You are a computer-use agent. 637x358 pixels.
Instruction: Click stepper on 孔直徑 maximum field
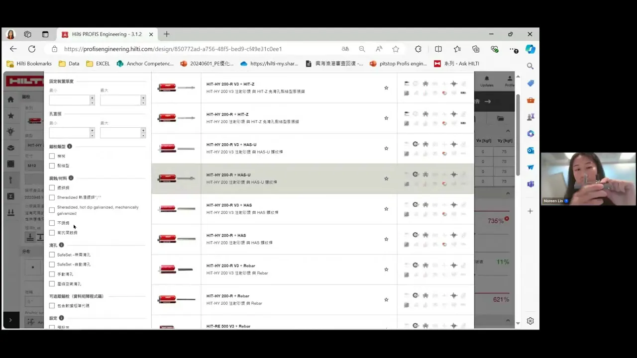pos(143,133)
